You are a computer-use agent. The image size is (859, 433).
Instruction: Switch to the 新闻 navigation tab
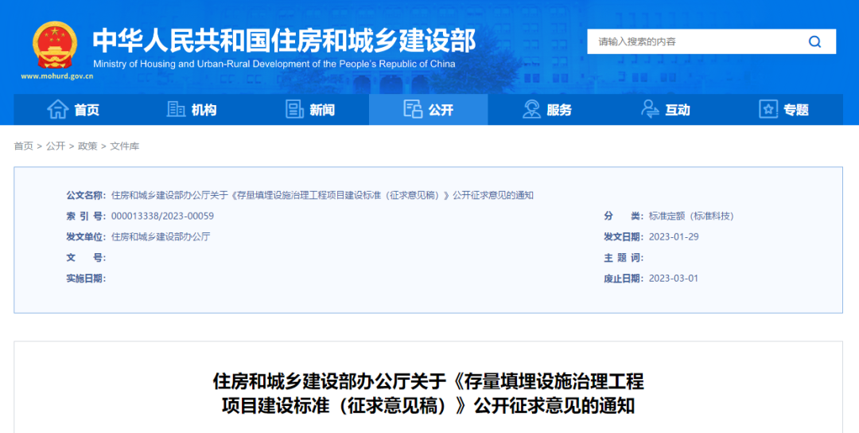click(x=322, y=111)
